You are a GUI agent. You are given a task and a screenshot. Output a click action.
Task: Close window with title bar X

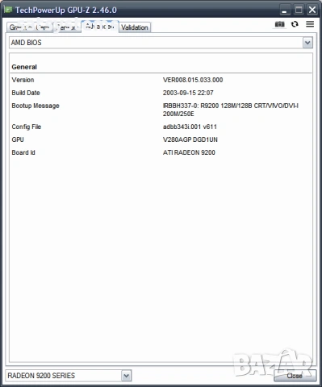coord(312,10)
